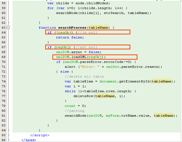
Task: Click the 'while' keyword on line 76
Action: coord(70,91)
